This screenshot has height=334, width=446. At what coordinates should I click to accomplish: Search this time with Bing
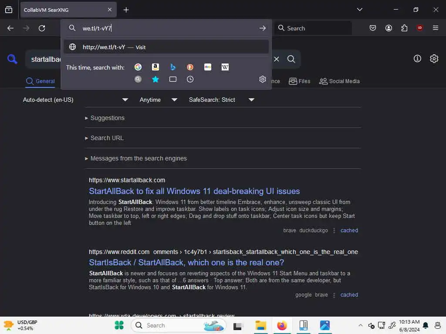(172, 67)
